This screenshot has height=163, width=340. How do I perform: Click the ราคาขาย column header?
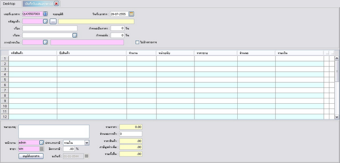pyautogui.click(x=216, y=53)
